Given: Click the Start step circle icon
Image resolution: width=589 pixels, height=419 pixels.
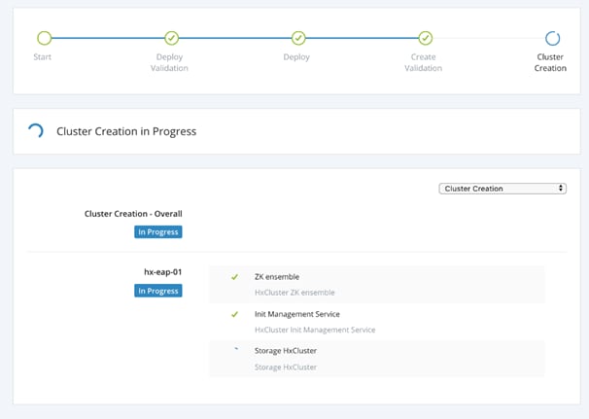Looking at the screenshot, I should [45, 38].
